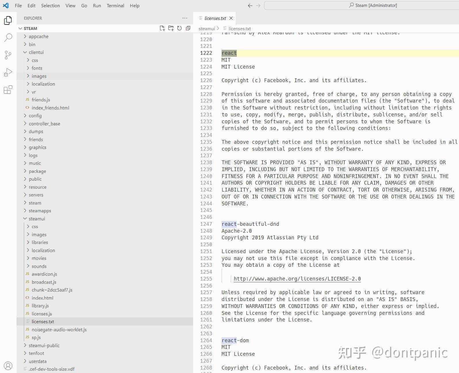Collapse the steamui folder
This screenshot has height=373, width=459.
pos(37,219)
